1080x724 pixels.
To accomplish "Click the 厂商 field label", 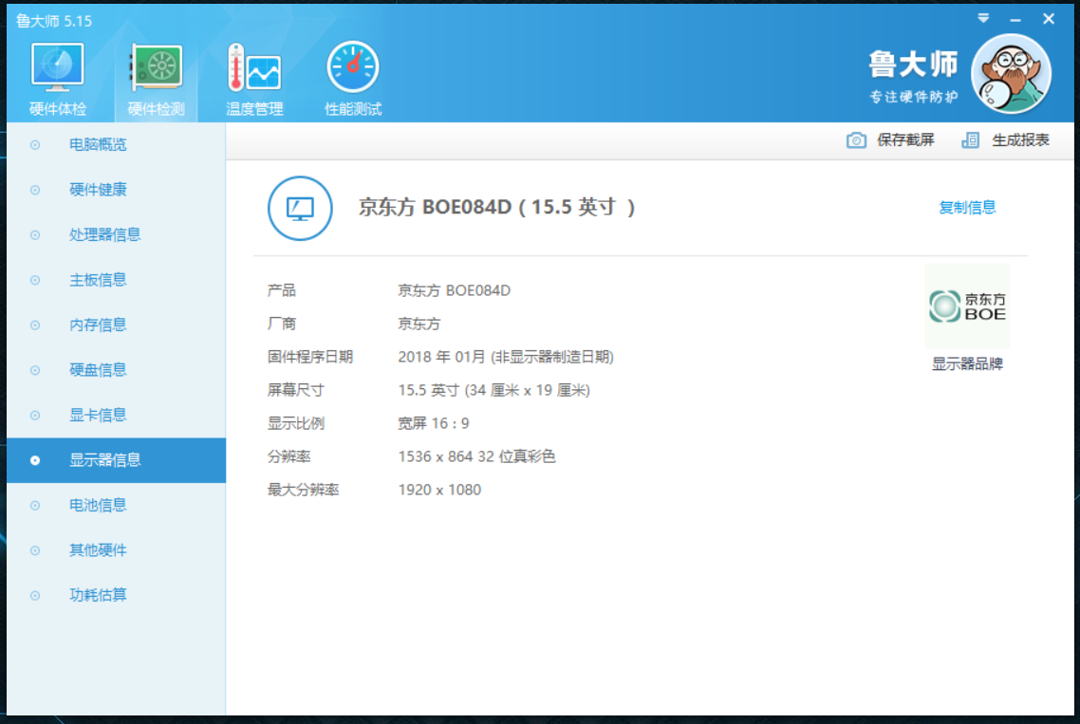I will 282,324.
